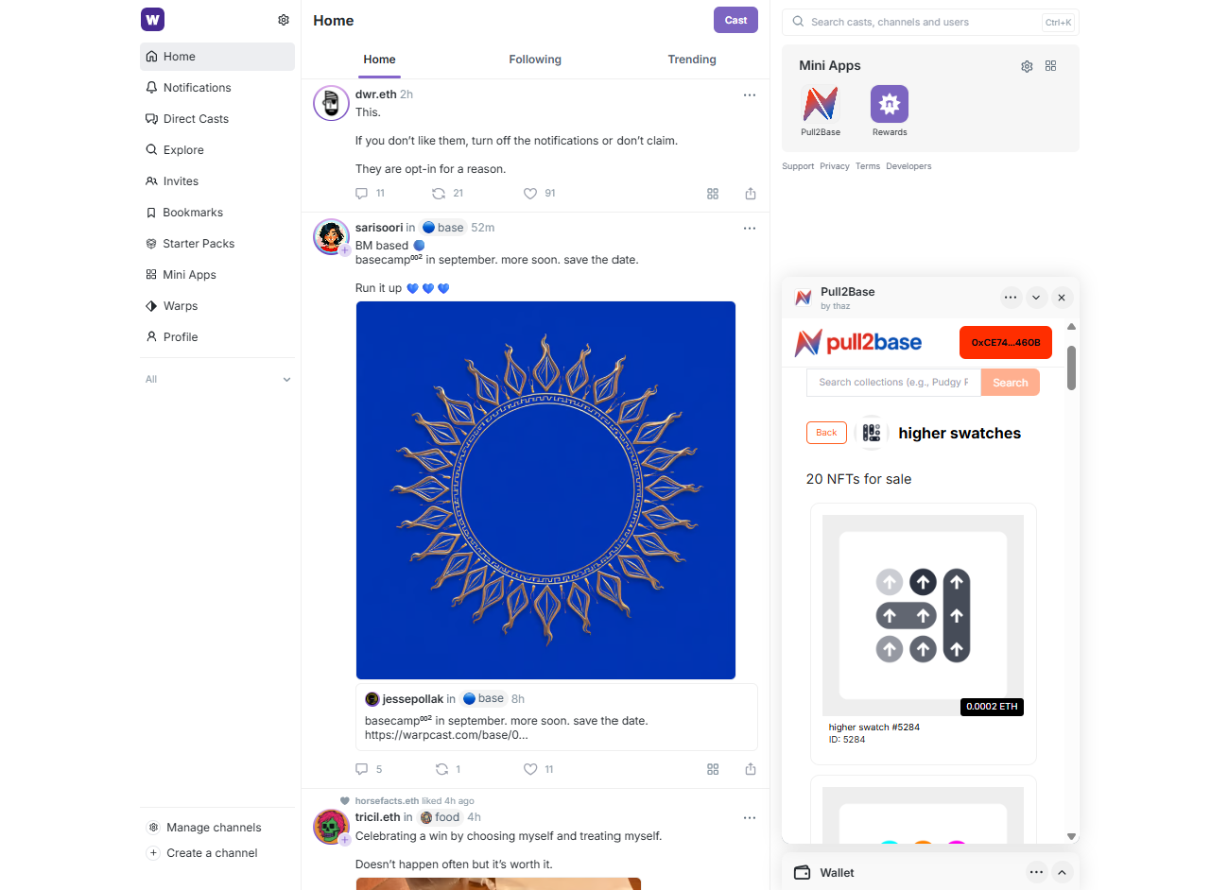Image resolution: width=1228 pixels, height=890 pixels.
Task: Click the search collections input field
Action: tap(893, 383)
